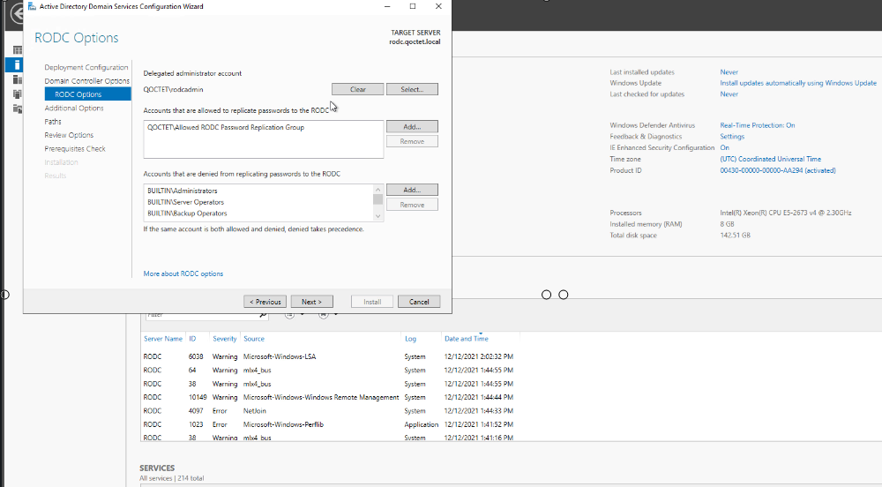Viewport: 882px width, 487px height.
Task: Sort events by Log column
Action: (411, 339)
